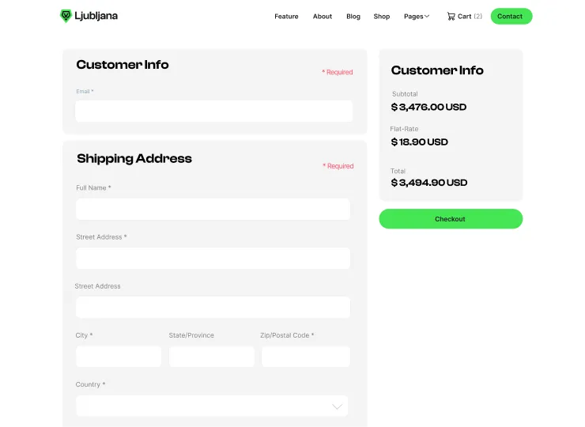
Task: Click the State/Province label
Action: [191, 335]
